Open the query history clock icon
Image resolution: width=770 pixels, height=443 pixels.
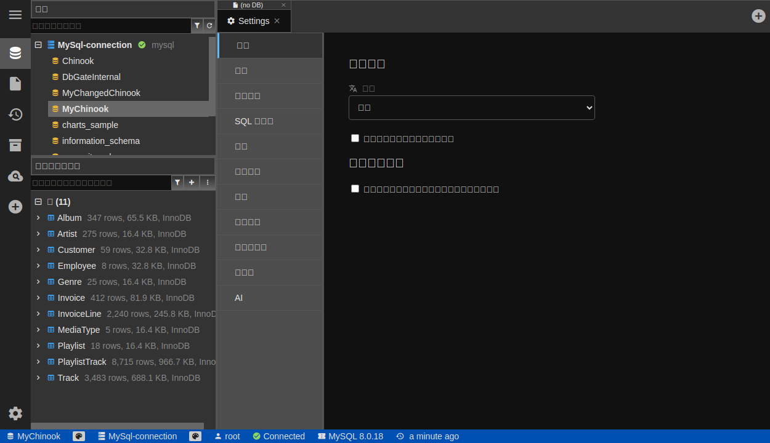(15, 114)
